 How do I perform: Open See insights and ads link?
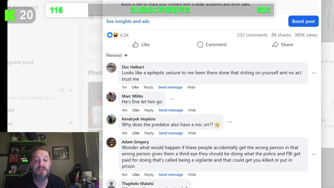tap(128, 21)
